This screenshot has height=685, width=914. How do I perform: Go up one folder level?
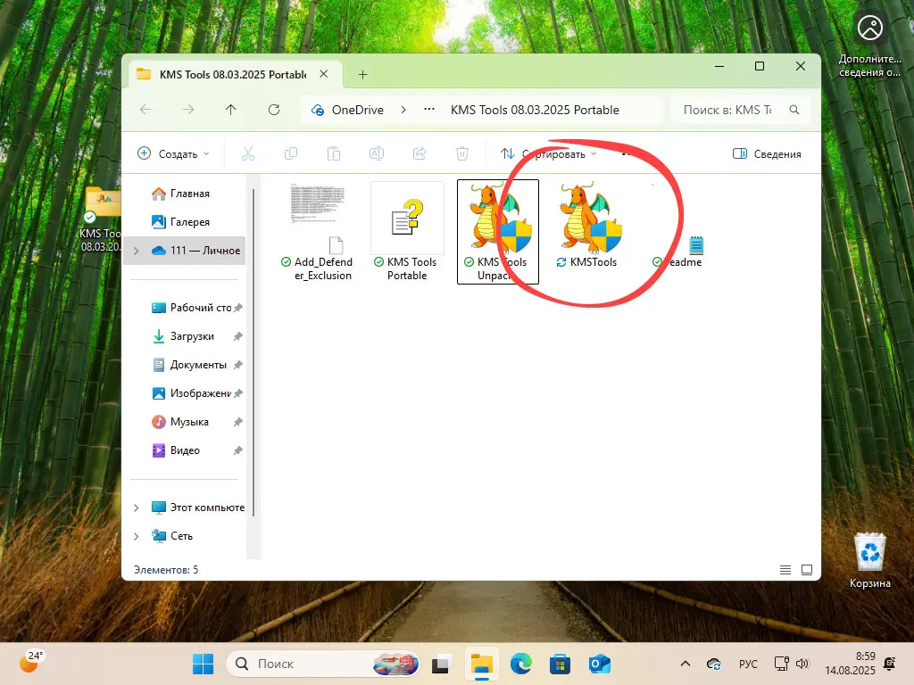[x=231, y=110]
